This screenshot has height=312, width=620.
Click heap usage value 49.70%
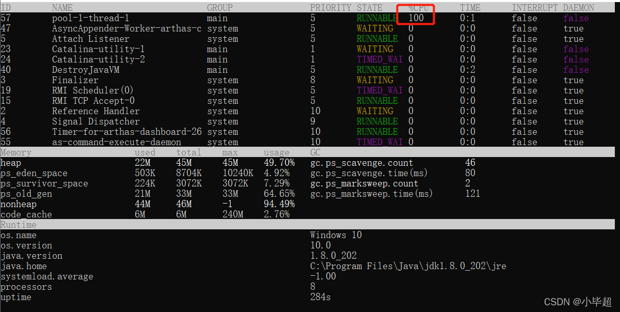(279, 163)
